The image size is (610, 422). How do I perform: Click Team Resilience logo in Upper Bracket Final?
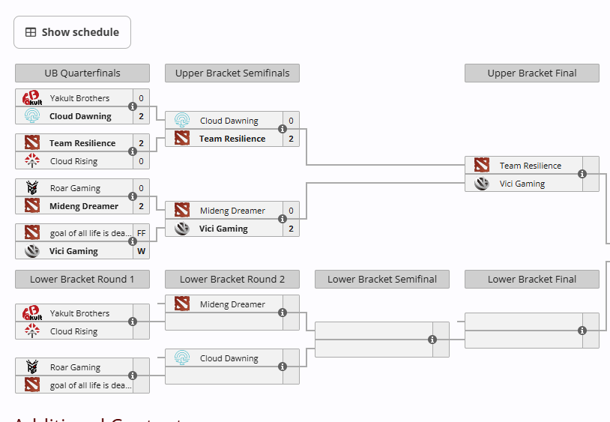click(x=482, y=166)
